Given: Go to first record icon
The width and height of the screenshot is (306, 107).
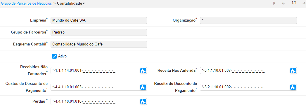Looking at the screenshot, I should (x=274, y=3).
